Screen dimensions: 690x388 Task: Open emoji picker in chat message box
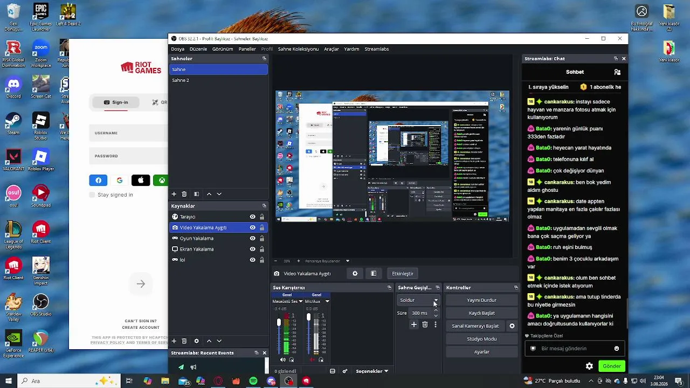coord(617,349)
